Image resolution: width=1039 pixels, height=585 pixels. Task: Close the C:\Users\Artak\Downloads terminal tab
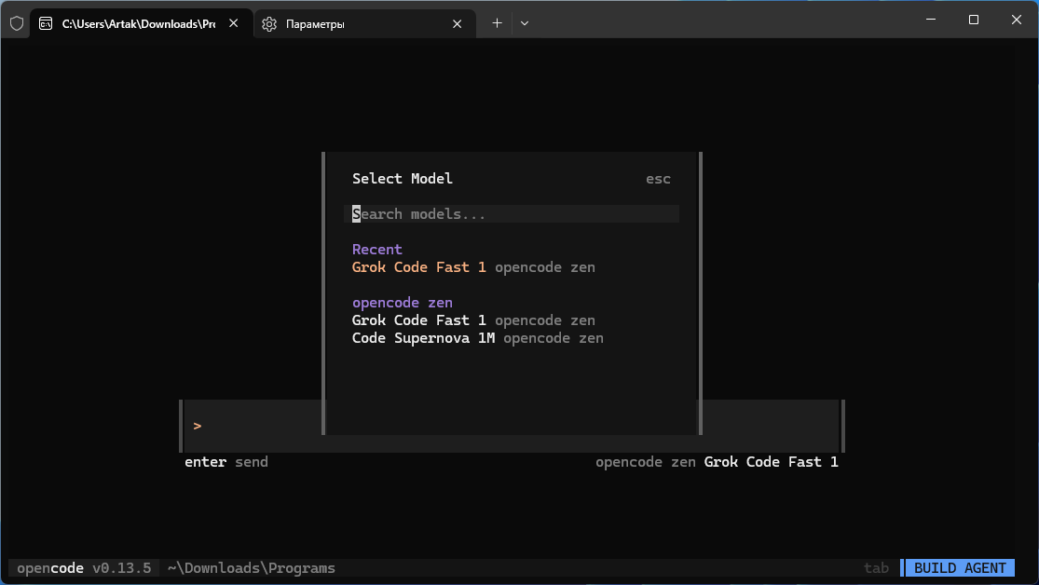pos(233,24)
